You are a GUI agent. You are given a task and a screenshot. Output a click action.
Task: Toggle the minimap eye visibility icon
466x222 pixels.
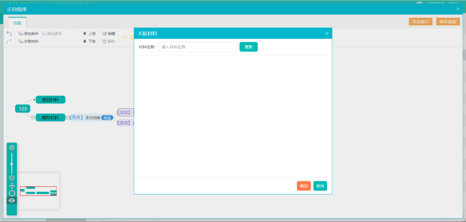(x=12, y=200)
